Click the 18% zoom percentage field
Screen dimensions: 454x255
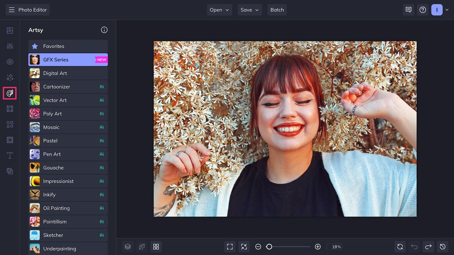point(336,246)
